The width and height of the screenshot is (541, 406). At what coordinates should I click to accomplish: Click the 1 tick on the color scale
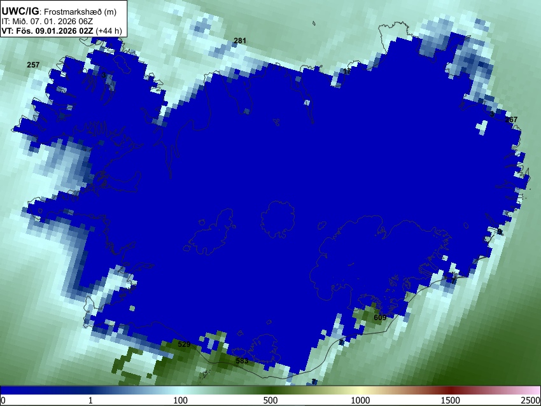click(x=90, y=400)
